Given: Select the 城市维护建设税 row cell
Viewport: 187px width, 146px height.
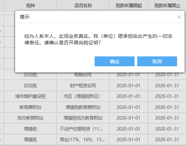Looking at the screenshot, I should pos(30,96).
